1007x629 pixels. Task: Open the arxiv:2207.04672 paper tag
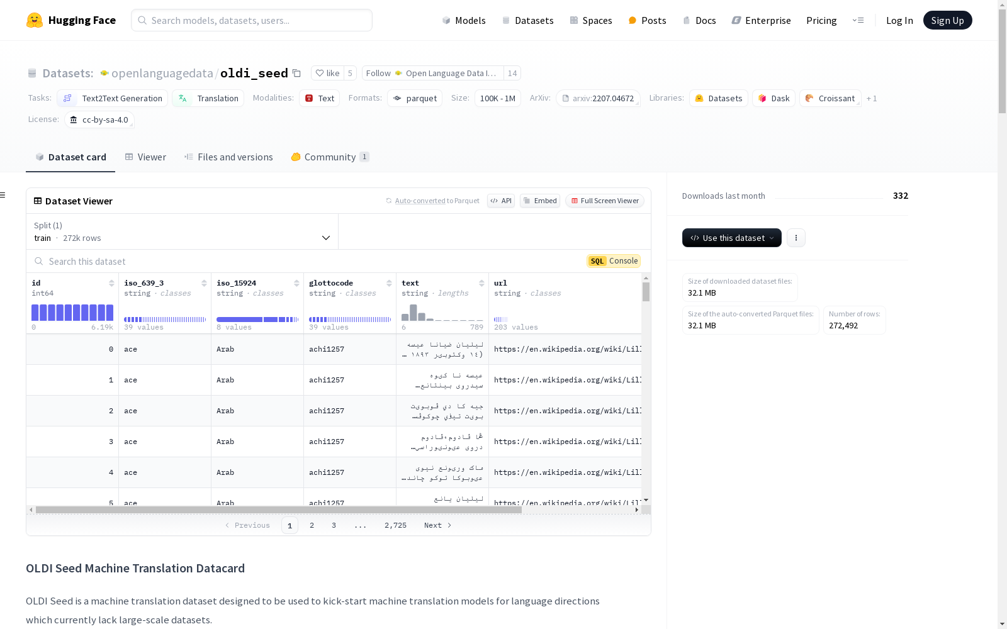pos(598,98)
